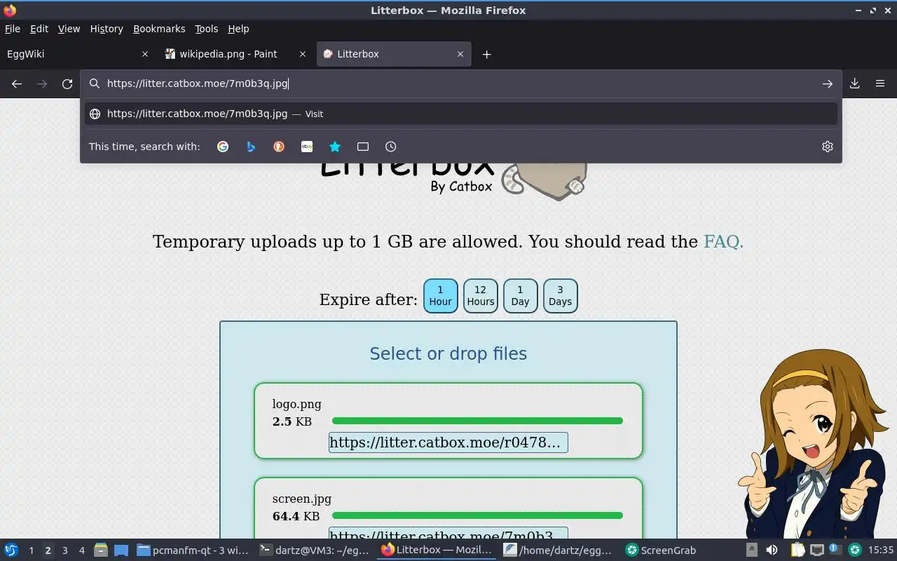Search in bookmarks using the star icon

(x=335, y=147)
